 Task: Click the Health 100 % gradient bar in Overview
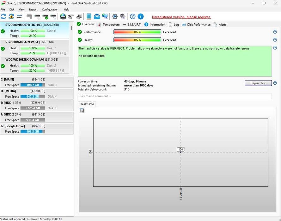[x=137, y=40]
